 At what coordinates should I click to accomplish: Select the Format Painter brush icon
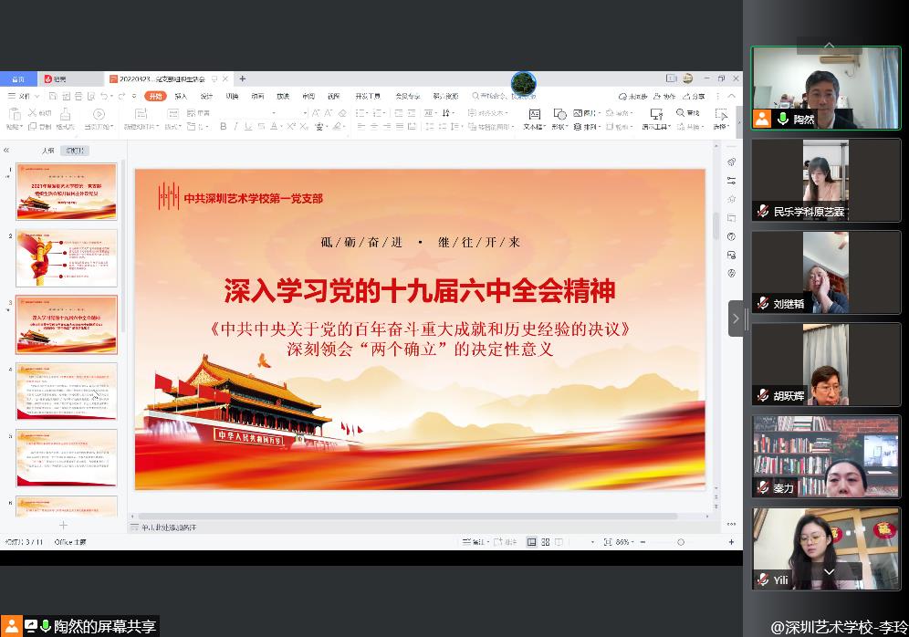click(x=66, y=113)
